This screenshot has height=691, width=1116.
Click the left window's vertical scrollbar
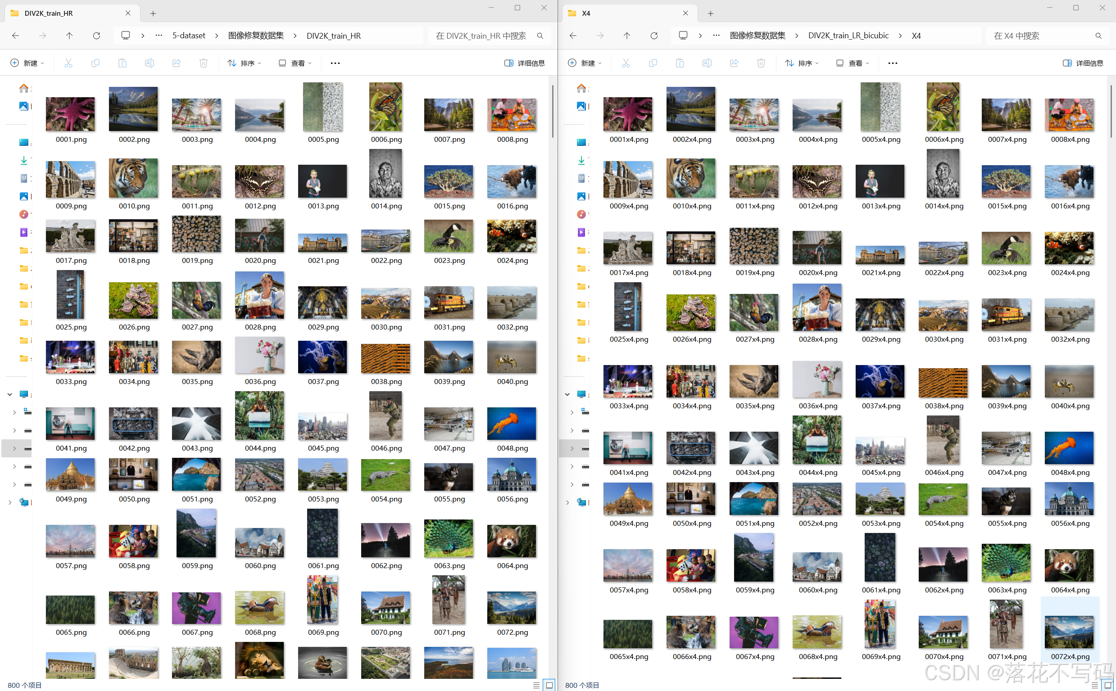click(552, 112)
